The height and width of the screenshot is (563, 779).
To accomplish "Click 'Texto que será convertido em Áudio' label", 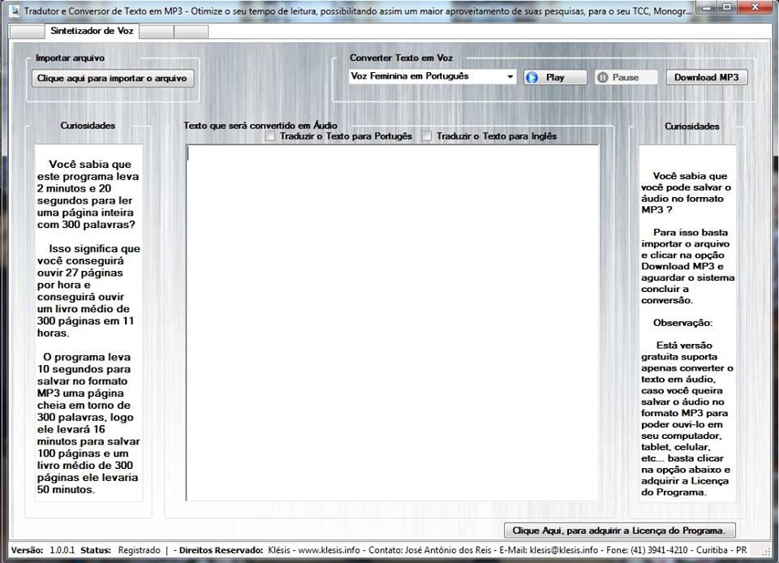I will [x=260, y=125].
